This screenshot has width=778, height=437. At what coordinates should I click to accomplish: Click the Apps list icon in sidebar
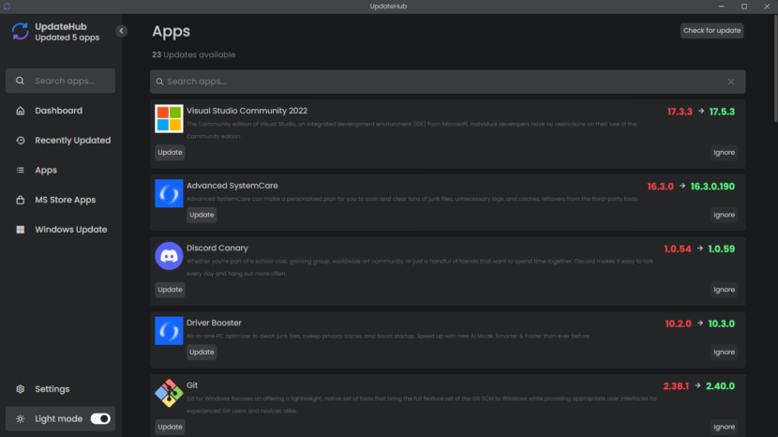[x=21, y=170]
